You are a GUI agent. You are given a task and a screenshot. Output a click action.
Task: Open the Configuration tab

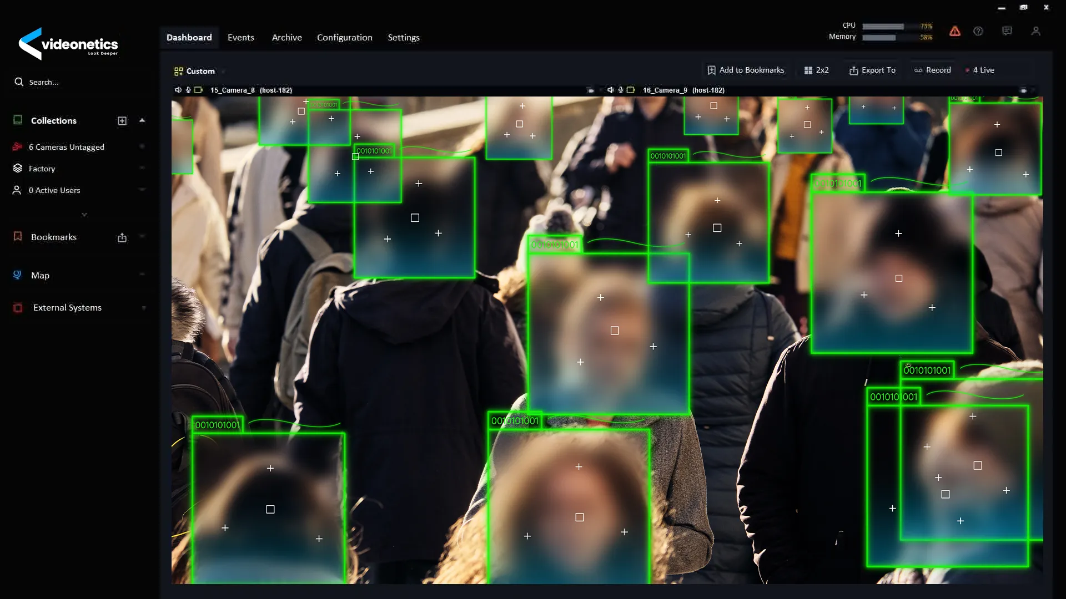coord(344,38)
